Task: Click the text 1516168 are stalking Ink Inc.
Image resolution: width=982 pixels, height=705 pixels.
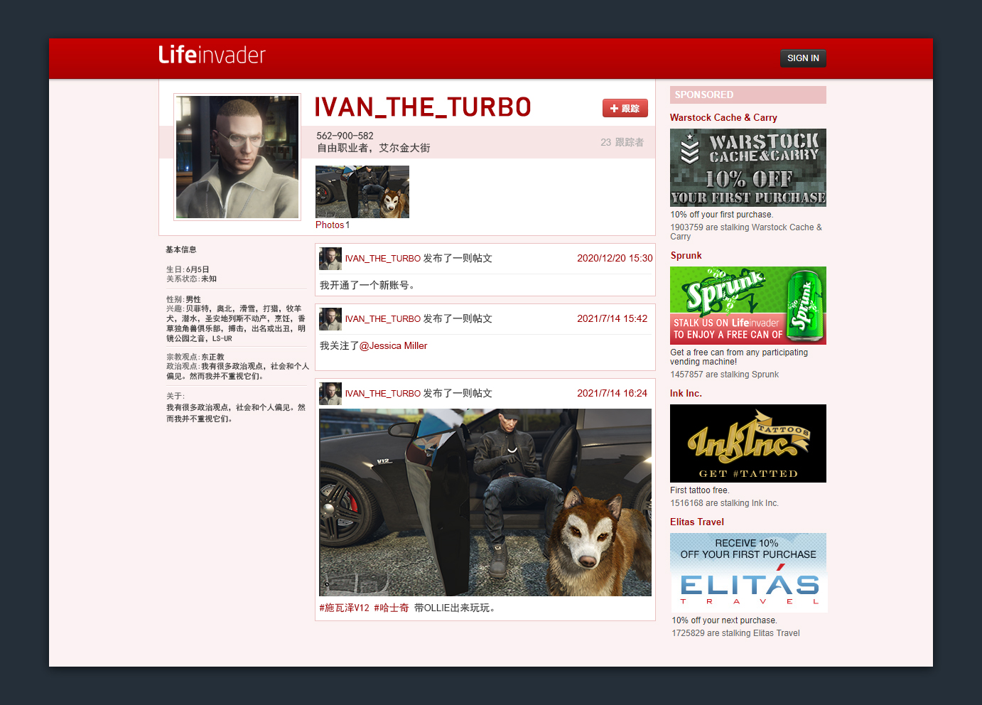Action: 724,503
